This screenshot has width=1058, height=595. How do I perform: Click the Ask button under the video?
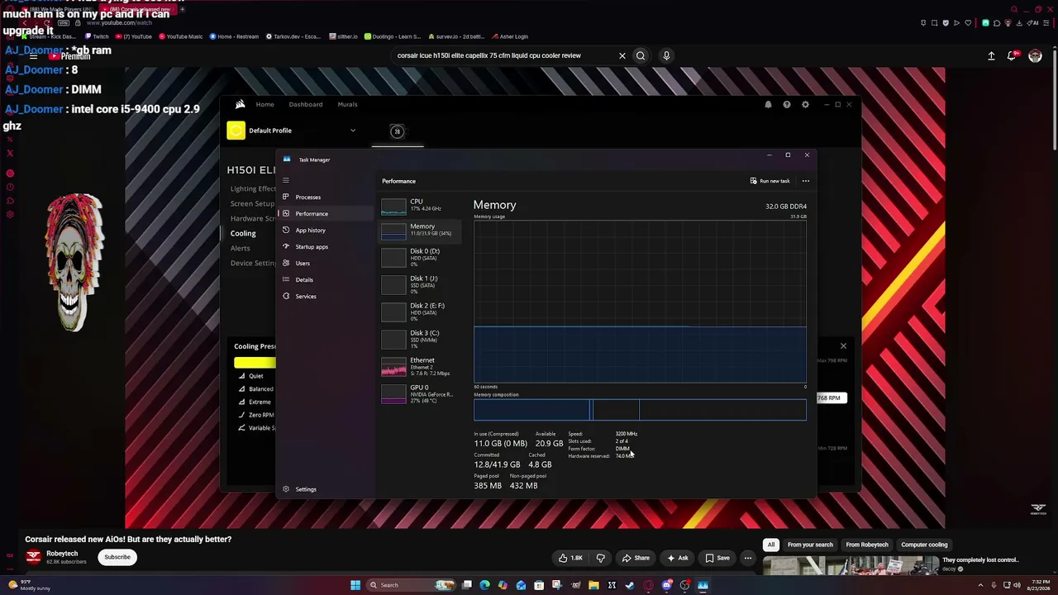pyautogui.click(x=678, y=558)
